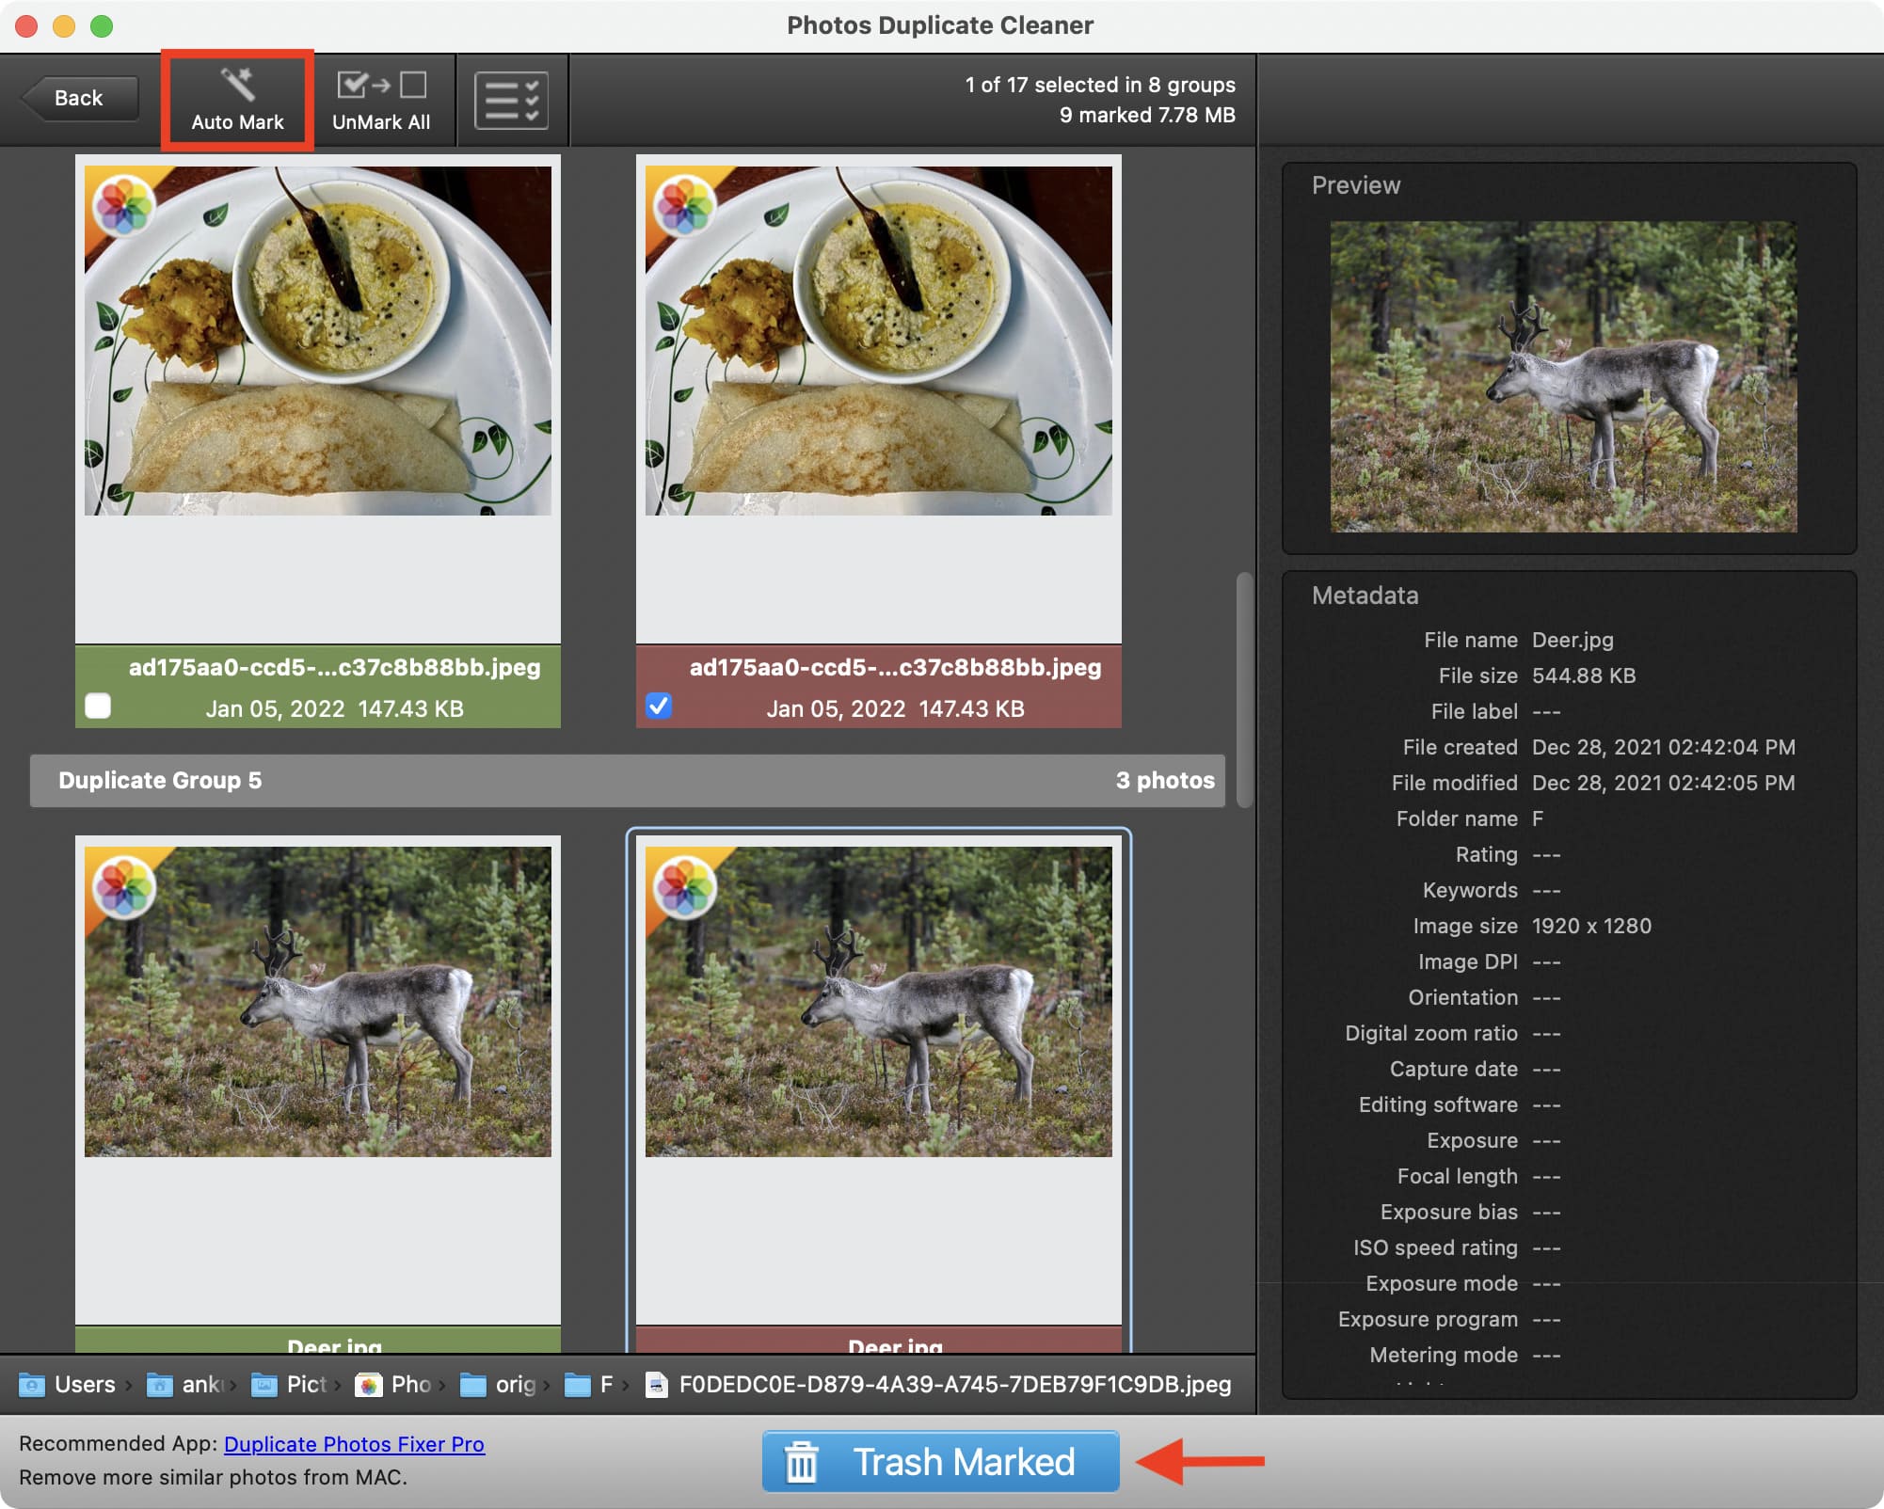Image resolution: width=1884 pixels, height=1509 pixels.
Task: Click the deer Preview image
Action: coord(1563,376)
